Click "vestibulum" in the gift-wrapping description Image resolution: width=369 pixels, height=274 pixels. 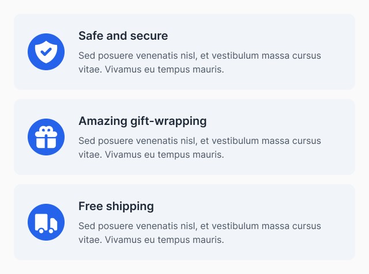(x=235, y=141)
